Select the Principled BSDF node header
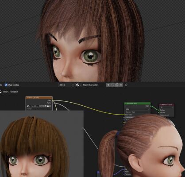Screen dimensions: 185x177 point(137,104)
